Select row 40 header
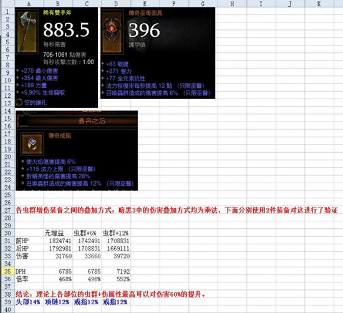Screen dimensions: 343x313 [x=7, y=309]
